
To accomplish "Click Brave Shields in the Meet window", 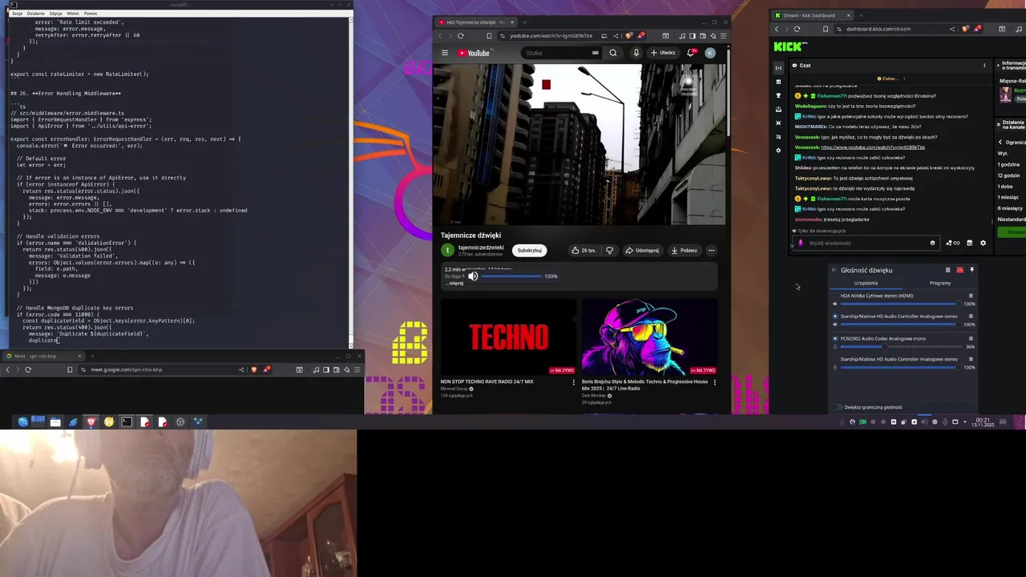I will (x=254, y=369).
